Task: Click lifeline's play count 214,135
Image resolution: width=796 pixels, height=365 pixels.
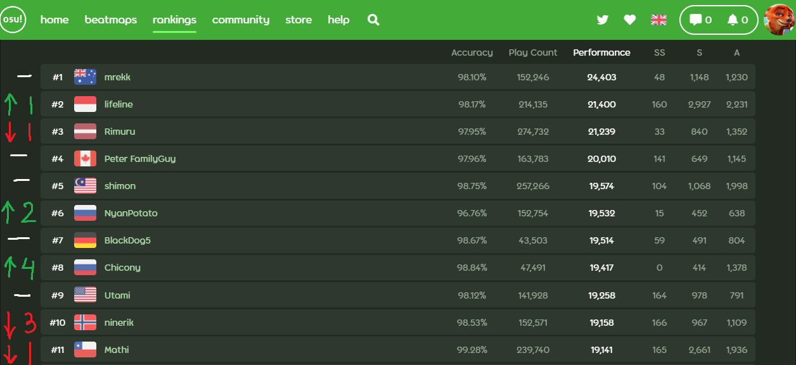Action: pyautogui.click(x=533, y=104)
